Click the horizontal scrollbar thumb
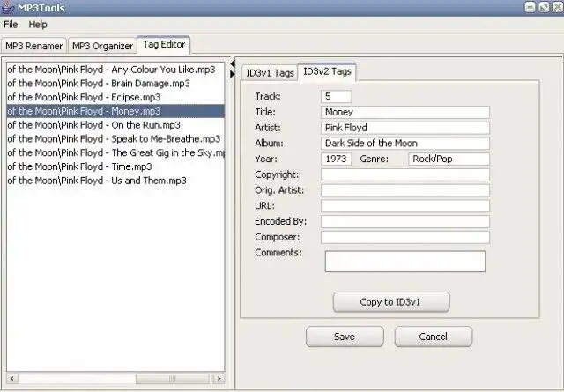The height and width of the screenshot is (392, 564). click(x=173, y=378)
